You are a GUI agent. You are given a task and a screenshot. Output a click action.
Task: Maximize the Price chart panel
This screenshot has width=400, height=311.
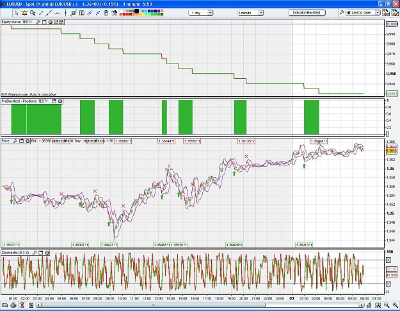point(21,141)
